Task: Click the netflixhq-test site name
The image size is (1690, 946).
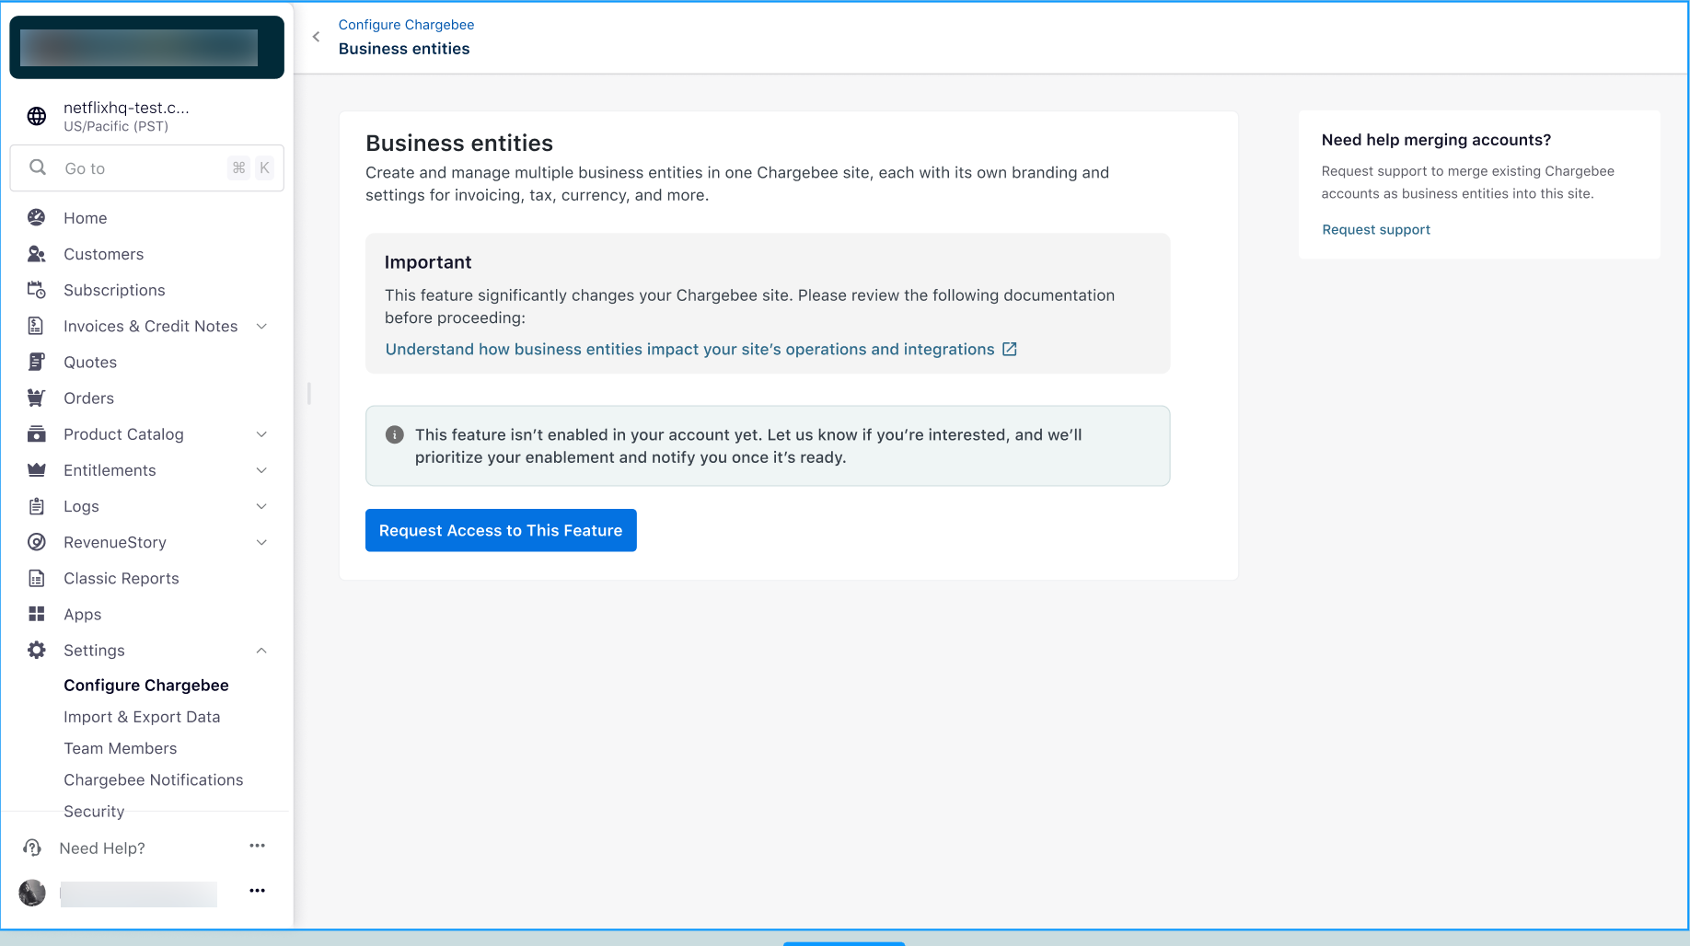Action: [x=126, y=108]
